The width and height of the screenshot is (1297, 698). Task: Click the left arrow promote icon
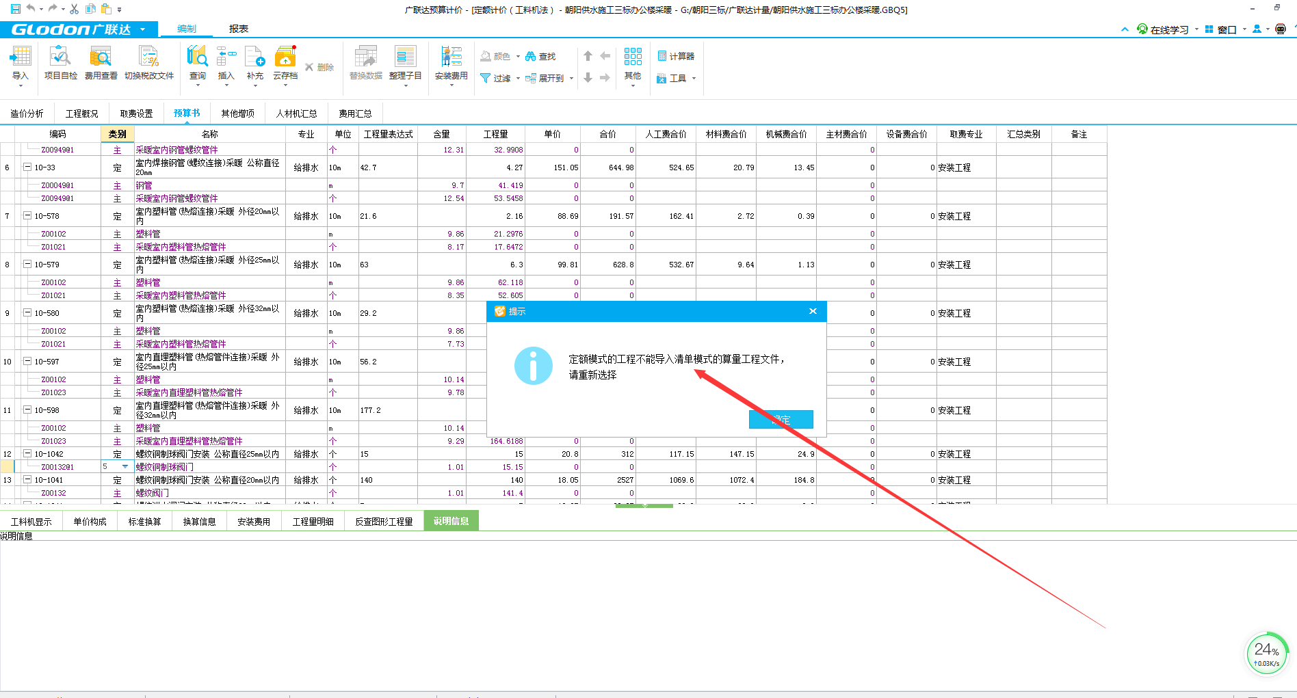click(x=605, y=56)
